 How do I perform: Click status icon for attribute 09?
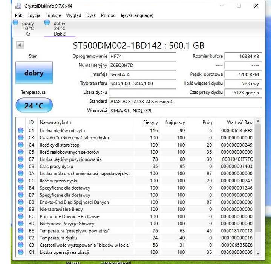tap(21, 166)
